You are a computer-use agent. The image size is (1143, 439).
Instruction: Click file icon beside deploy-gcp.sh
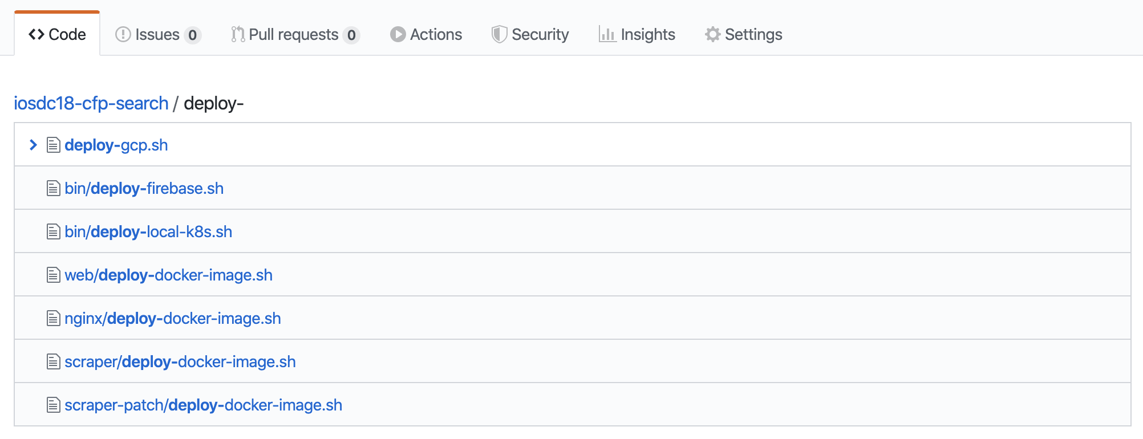click(x=53, y=145)
